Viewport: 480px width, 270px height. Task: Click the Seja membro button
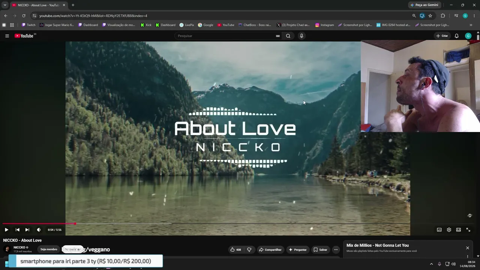[49, 249]
